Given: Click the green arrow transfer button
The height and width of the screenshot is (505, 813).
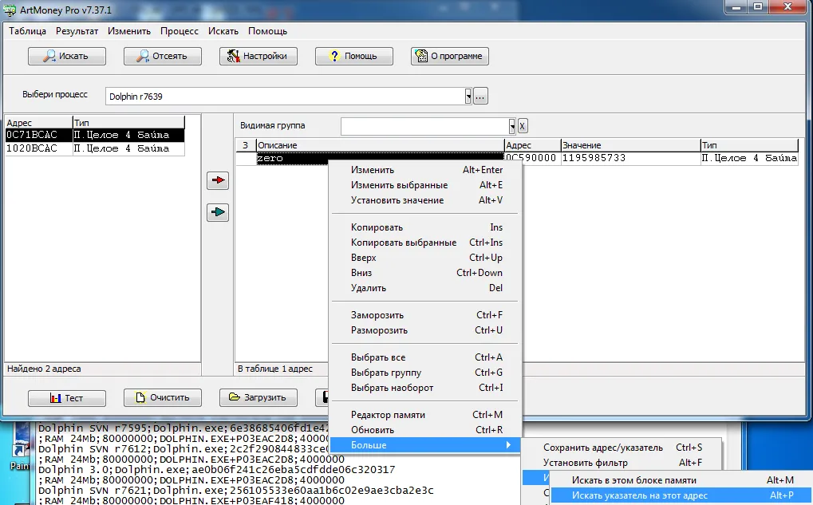Looking at the screenshot, I should pos(218,212).
